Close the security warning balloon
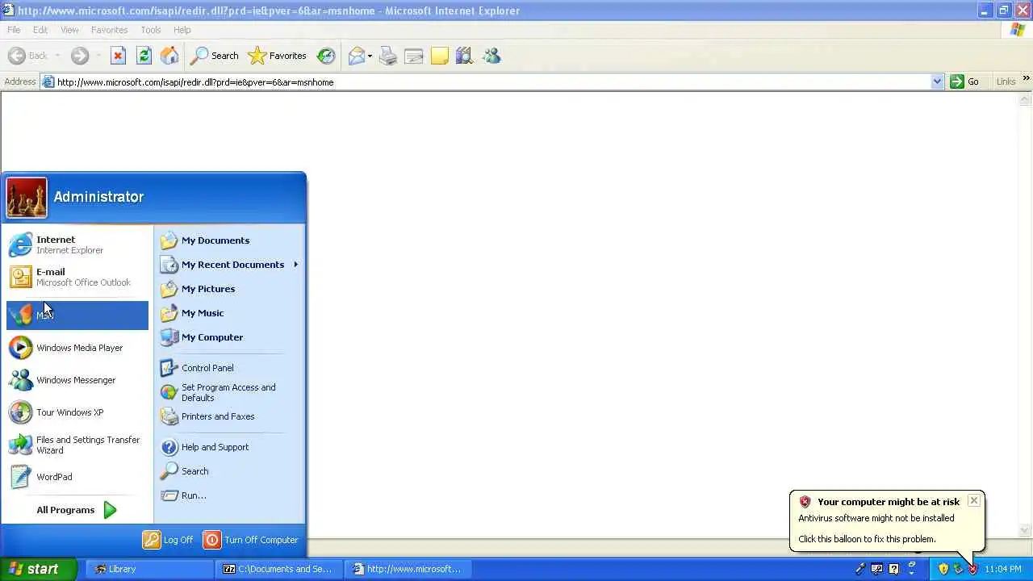Viewport: 1033px width, 581px height. [x=974, y=500]
